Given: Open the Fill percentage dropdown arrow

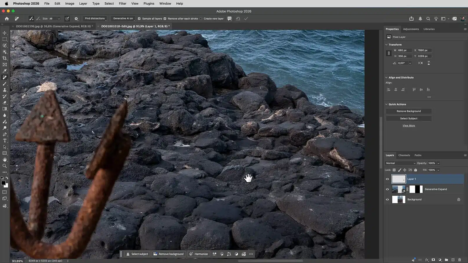Looking at the screenshot, I should (438, 170).
